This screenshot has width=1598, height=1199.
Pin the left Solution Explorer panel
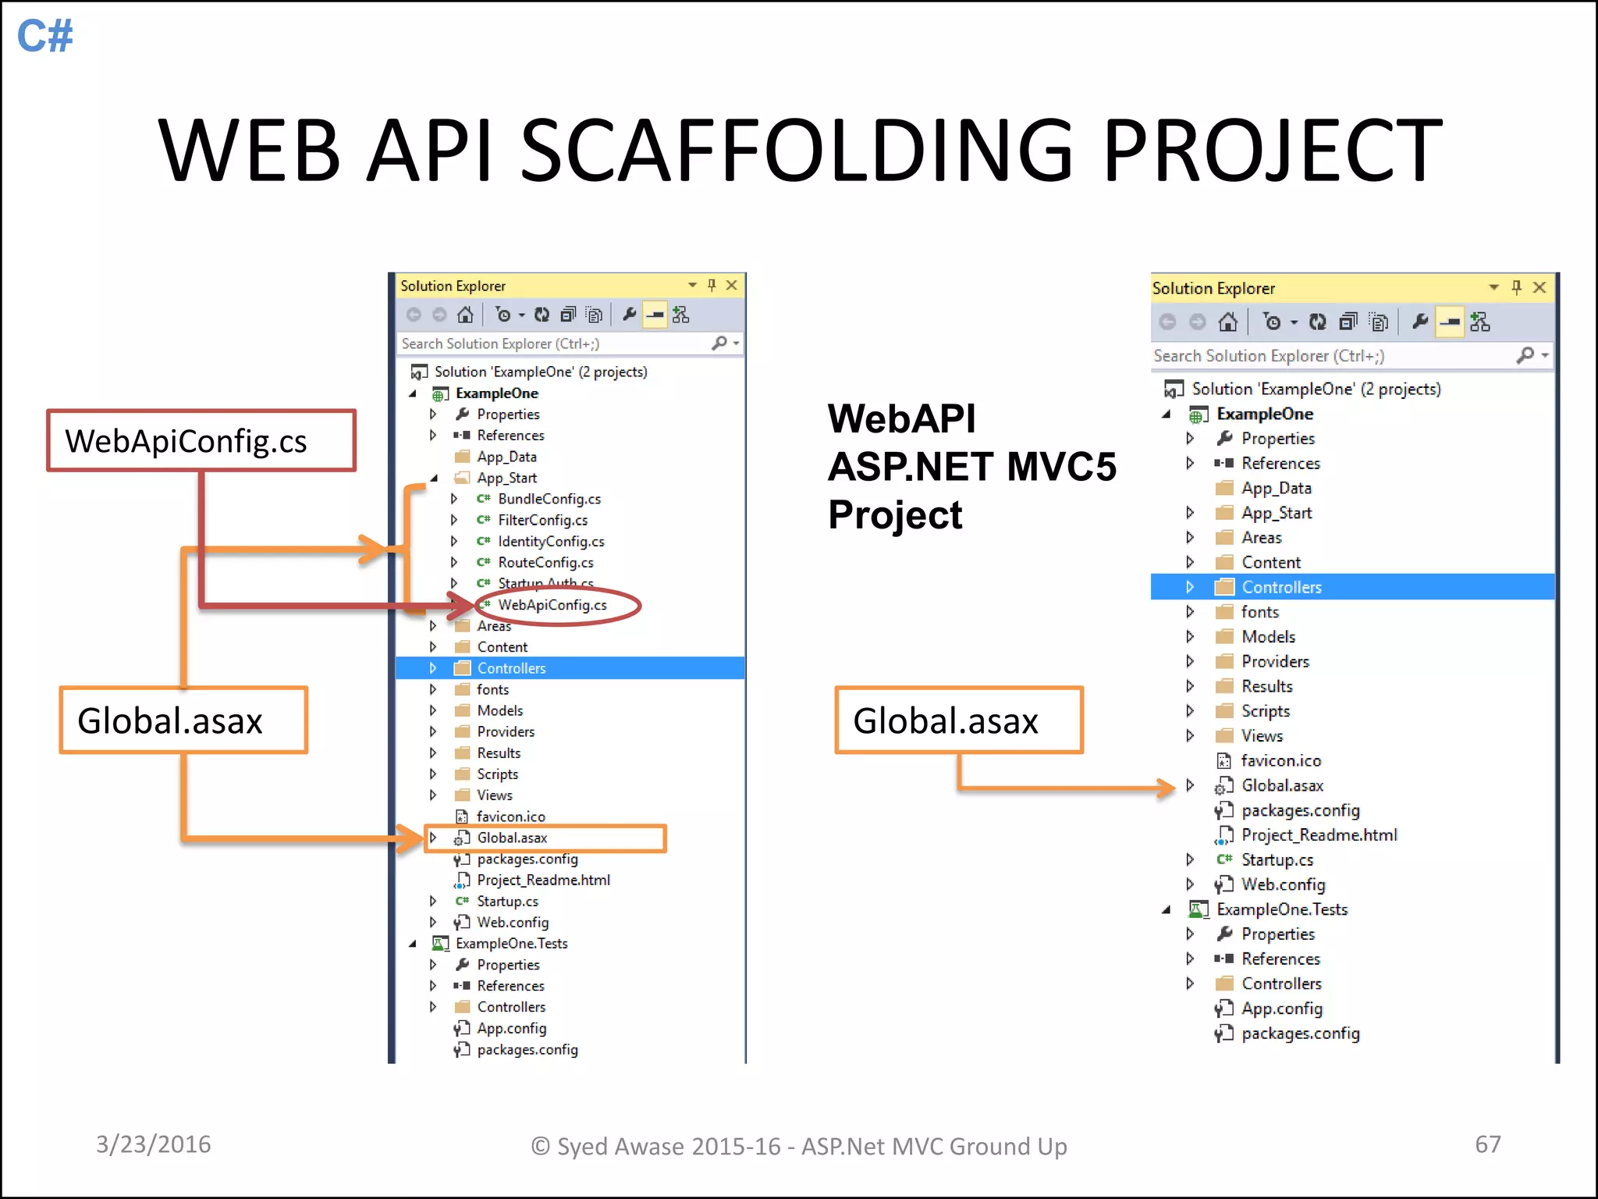pos(712,285)
